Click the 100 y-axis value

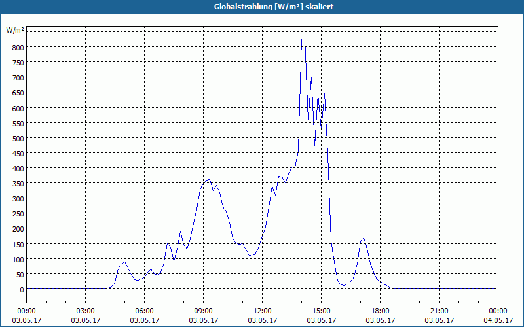point(18,259)
